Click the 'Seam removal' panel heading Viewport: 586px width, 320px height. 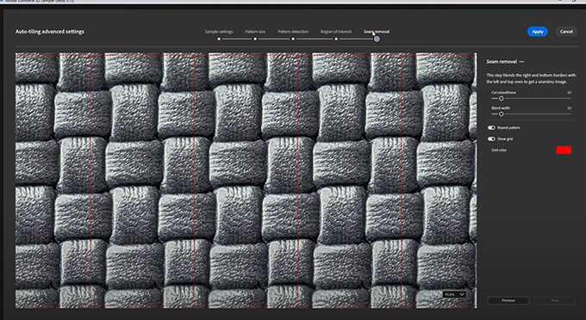[x=502, y=62]
